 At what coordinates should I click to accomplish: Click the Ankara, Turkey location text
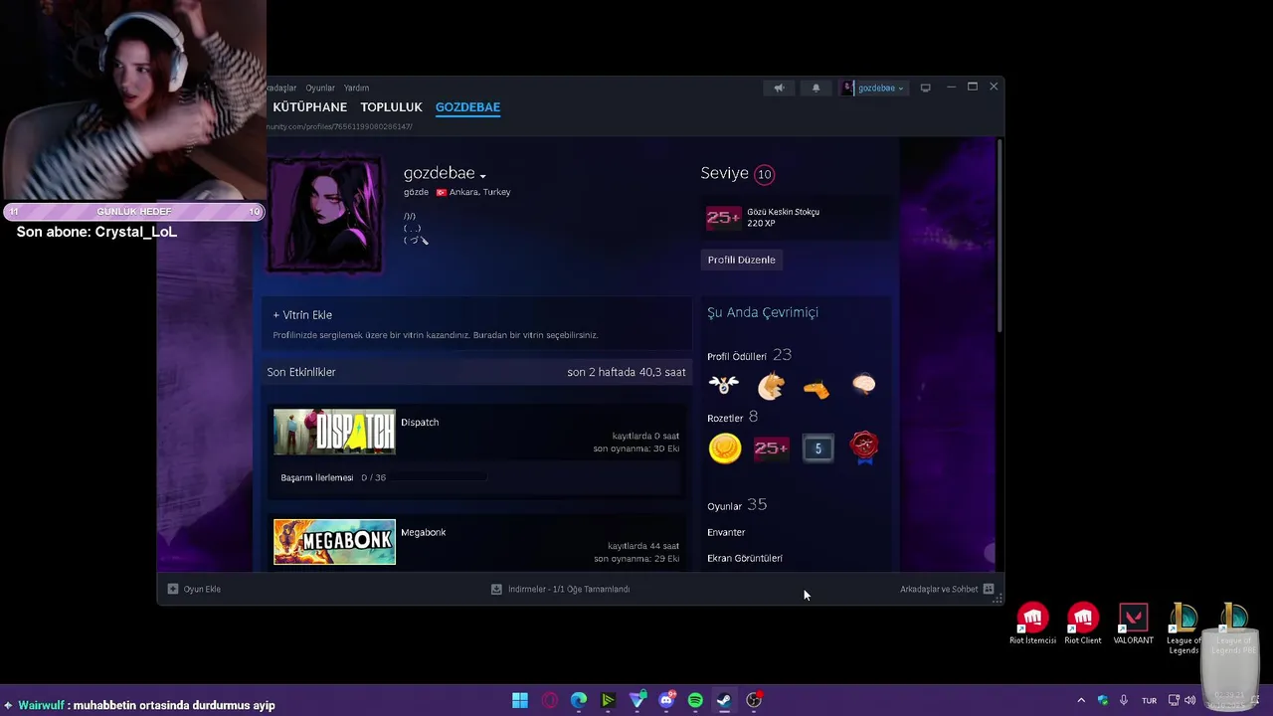479,192
